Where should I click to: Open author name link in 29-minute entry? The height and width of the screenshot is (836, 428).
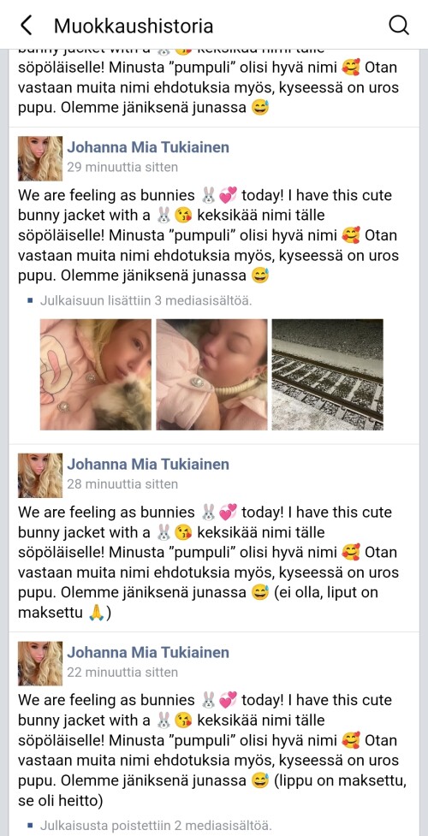tap(148, 147)
